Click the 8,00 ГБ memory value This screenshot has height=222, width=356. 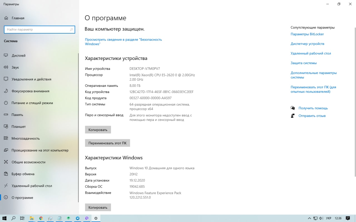[135, 85]
